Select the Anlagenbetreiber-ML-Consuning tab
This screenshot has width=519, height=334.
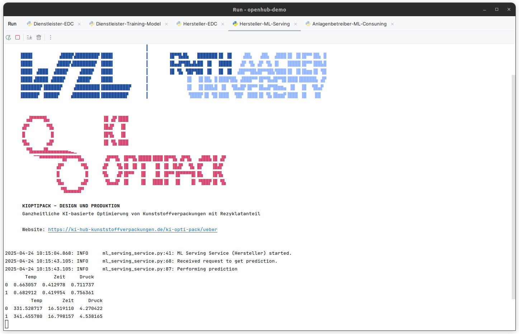[349, 24]
